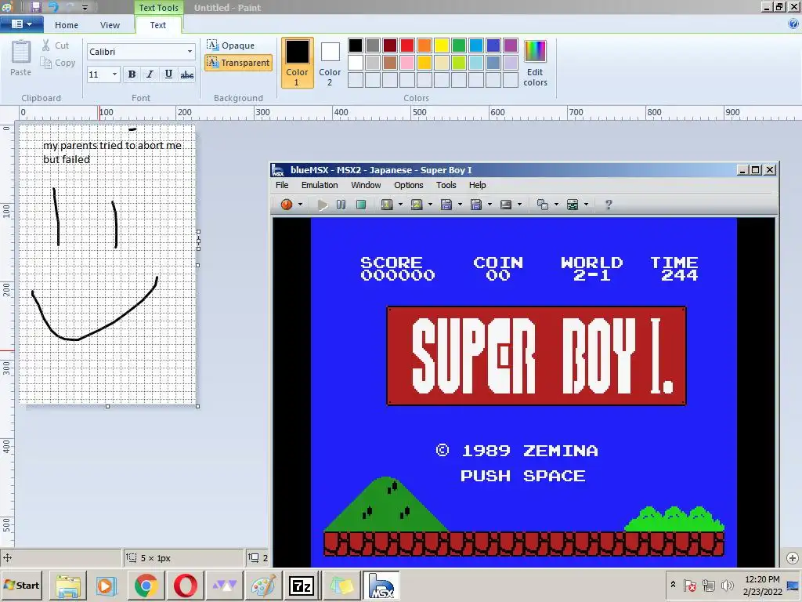The height and width of the screenshot is (602, 802).
Task: Open the Paint help question mark icon
Action: [793, 24]
